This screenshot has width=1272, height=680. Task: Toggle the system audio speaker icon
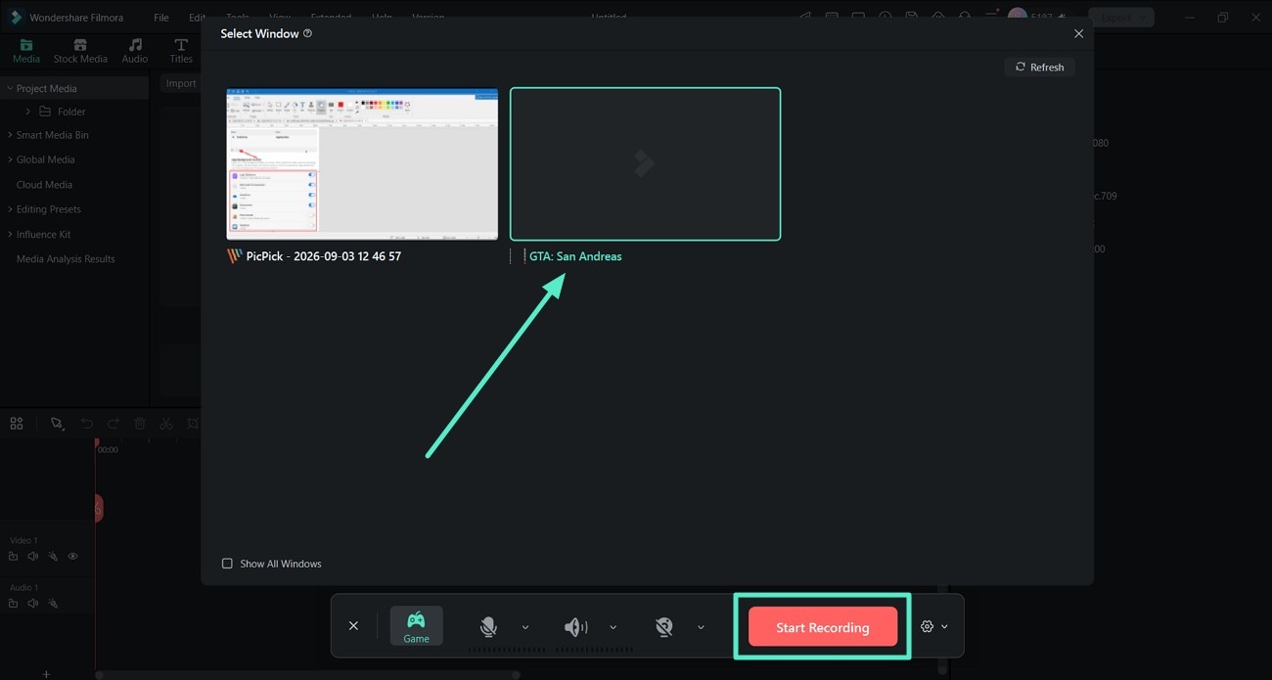[x=576, y=627]
